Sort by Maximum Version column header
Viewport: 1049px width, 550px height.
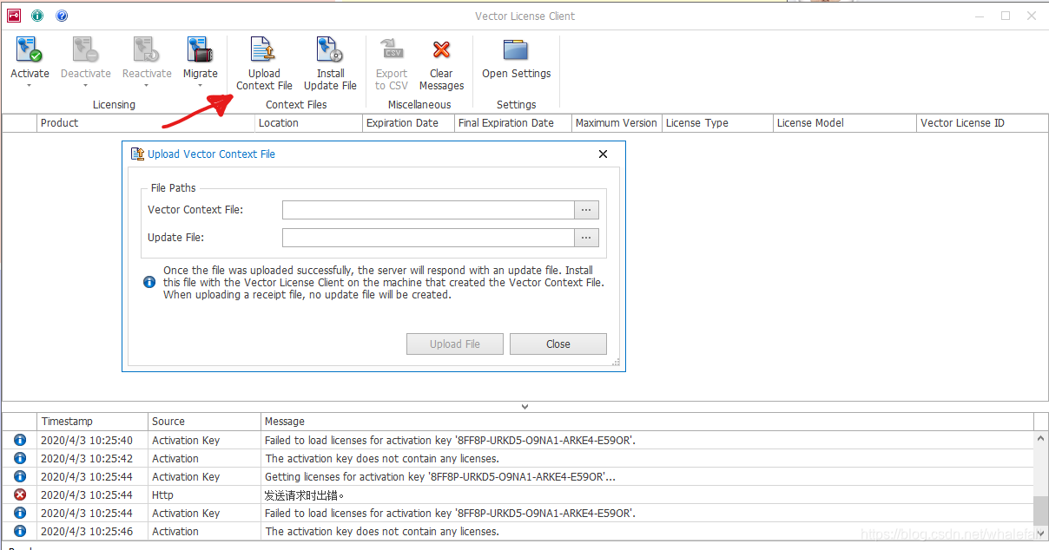tap(617, 123)
